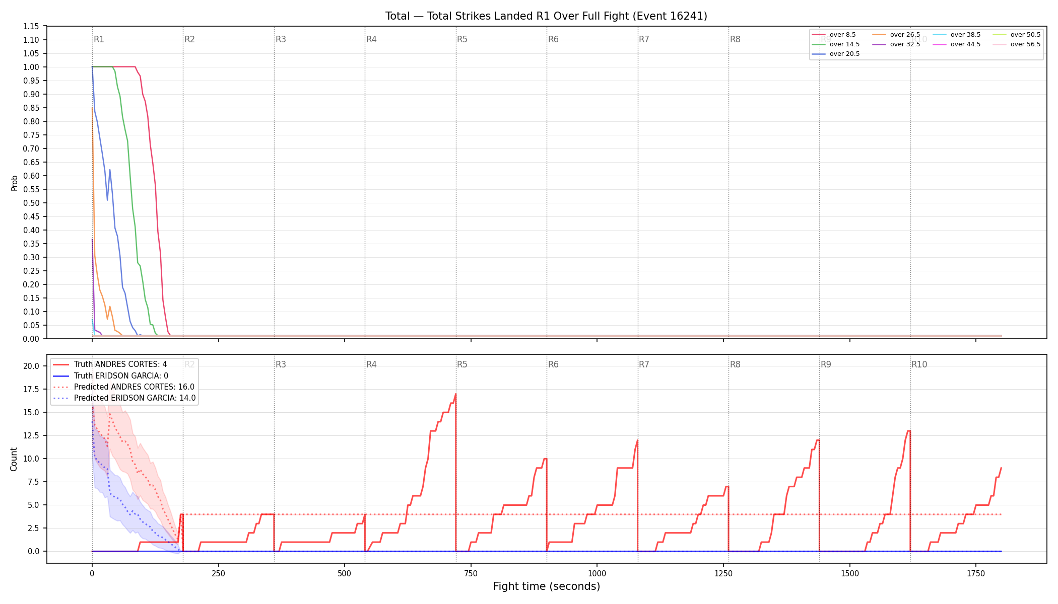Click the R5 round label in the Count chart
Image resolution: width=1058 pixels, height=604 pixels.
click(x=462, y=364)
